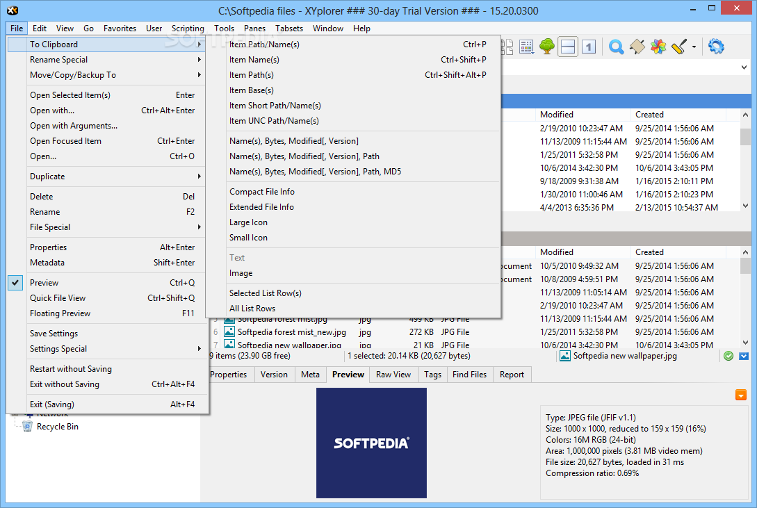This screenshot has height=508, width=757.
Task: Click the orange button in the preview panel
Action: click(x=740, y=395)
